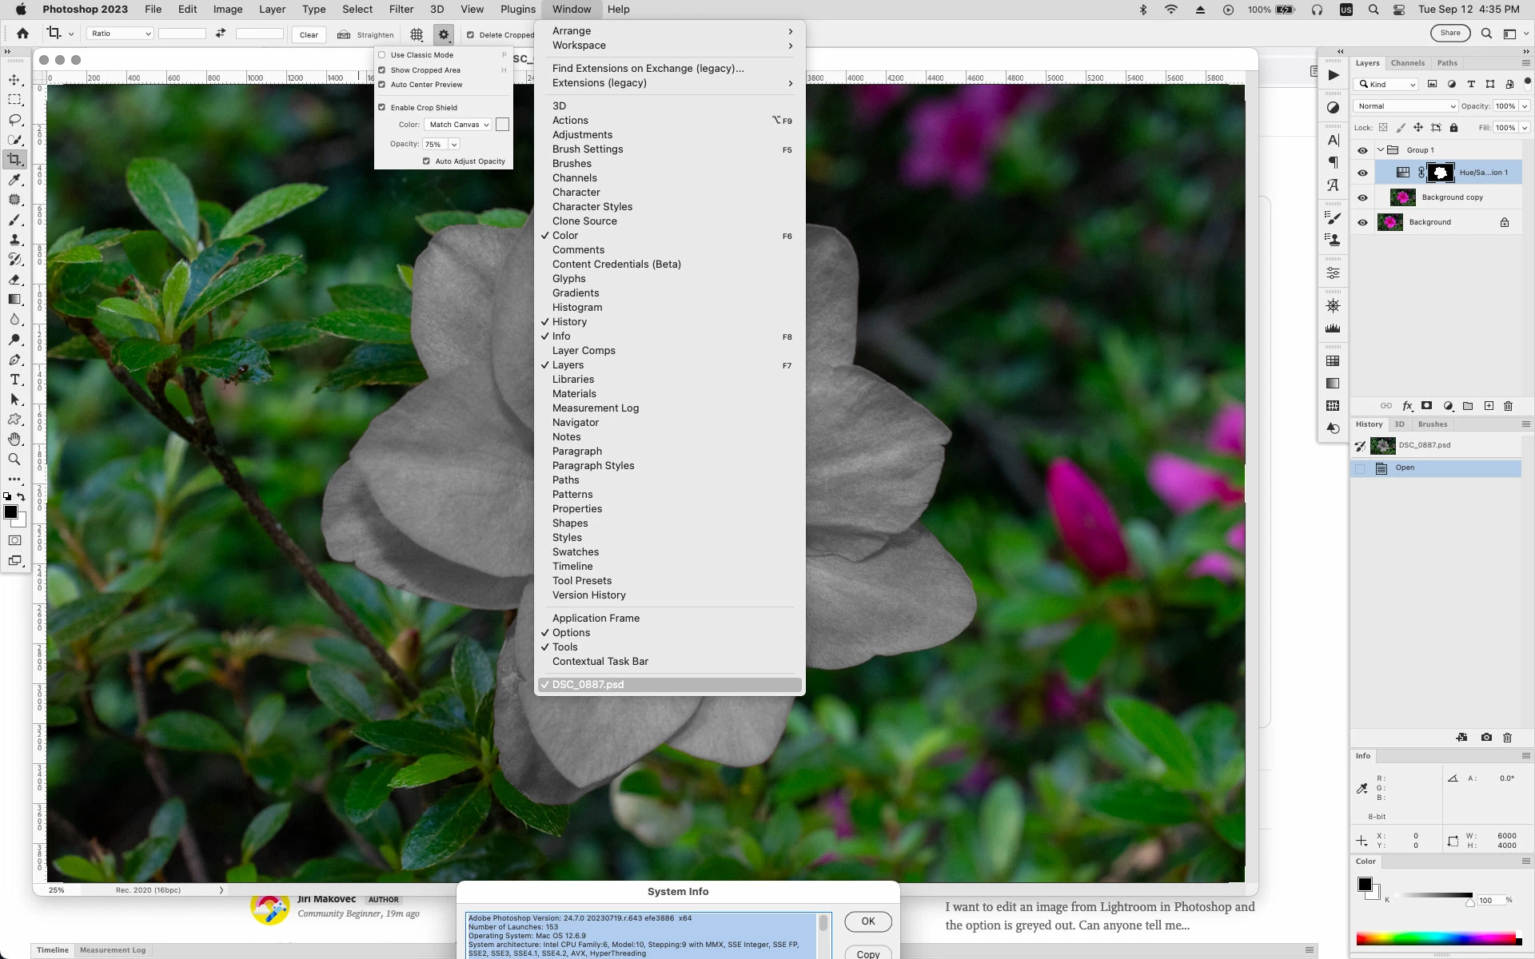
Task: Uncheck Enable Crop Shield option
Action: tap(382, 107)
